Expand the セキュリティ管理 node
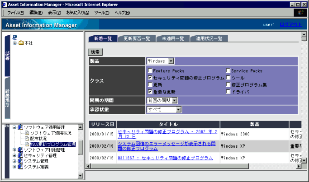Viewport: 309px width, 182px height. pos(14,155)
